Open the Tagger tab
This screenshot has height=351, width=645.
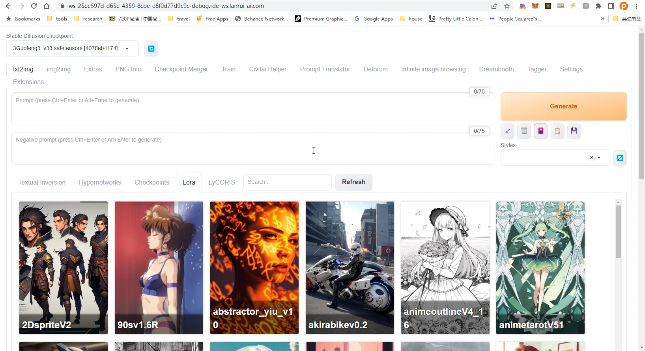[537, 69]
